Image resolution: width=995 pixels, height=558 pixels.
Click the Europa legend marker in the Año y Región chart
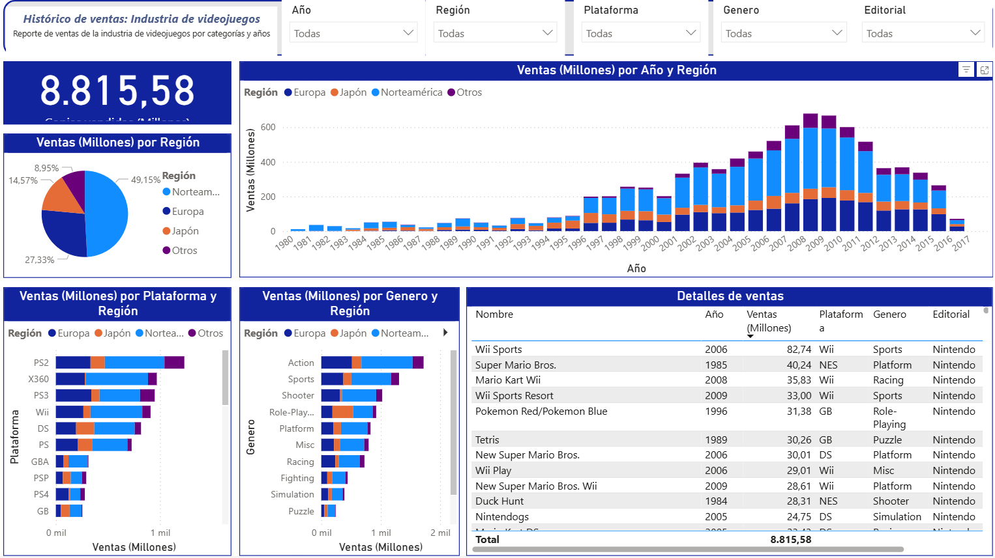(x=288, y=92)
